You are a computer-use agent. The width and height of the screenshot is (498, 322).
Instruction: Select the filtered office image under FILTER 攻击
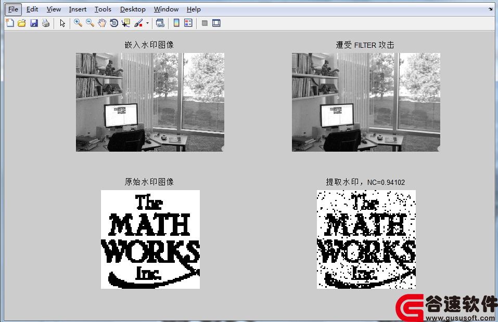point(366,102)
